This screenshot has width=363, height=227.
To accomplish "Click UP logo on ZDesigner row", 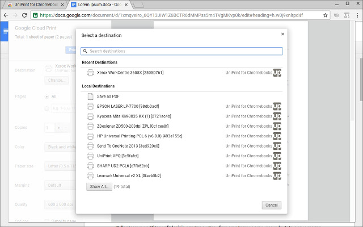I will coord(277,126).
